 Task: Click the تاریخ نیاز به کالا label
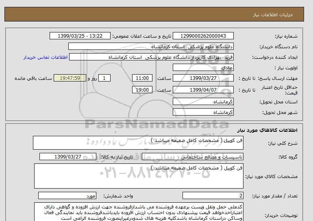coord(117,157)
